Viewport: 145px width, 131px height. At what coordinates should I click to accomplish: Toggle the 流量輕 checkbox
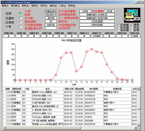point(20,18)
